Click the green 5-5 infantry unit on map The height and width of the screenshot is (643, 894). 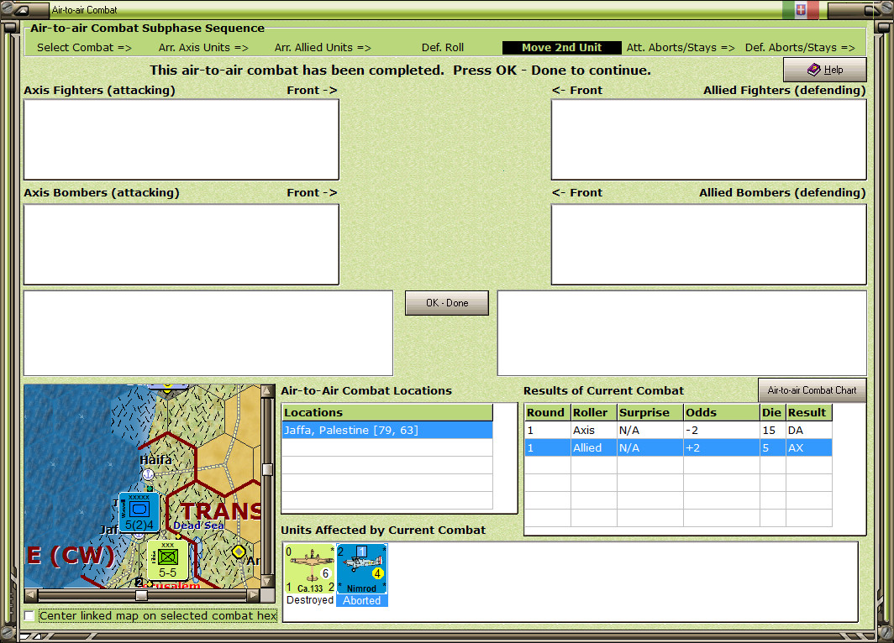pyautogui.click(x=168, y=560)
